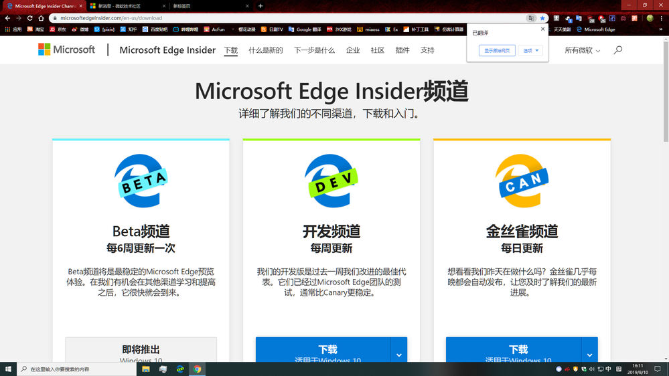669x376 pixels.
Task: Open the 京东 bookmark
Action: 58,29
